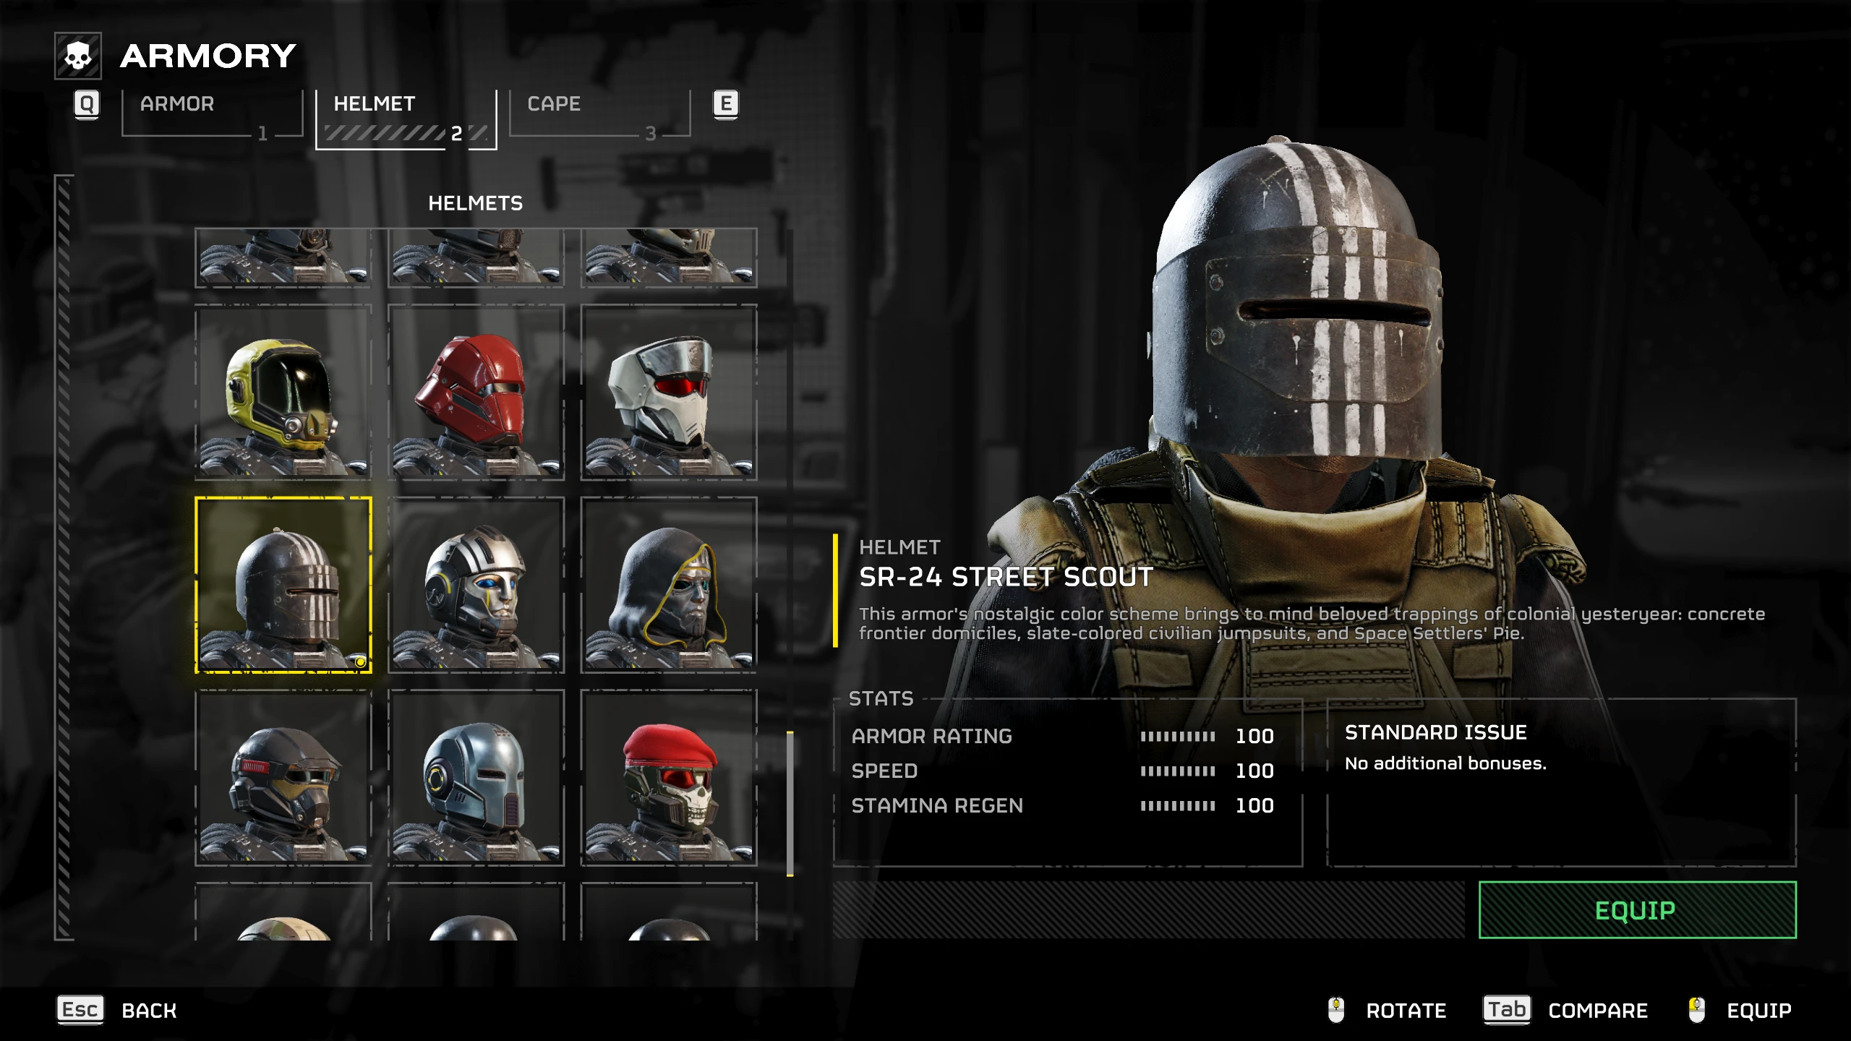Click the skull Armory icon
The width and height of the screenshot is (1851, 1041).
[78, 56]
